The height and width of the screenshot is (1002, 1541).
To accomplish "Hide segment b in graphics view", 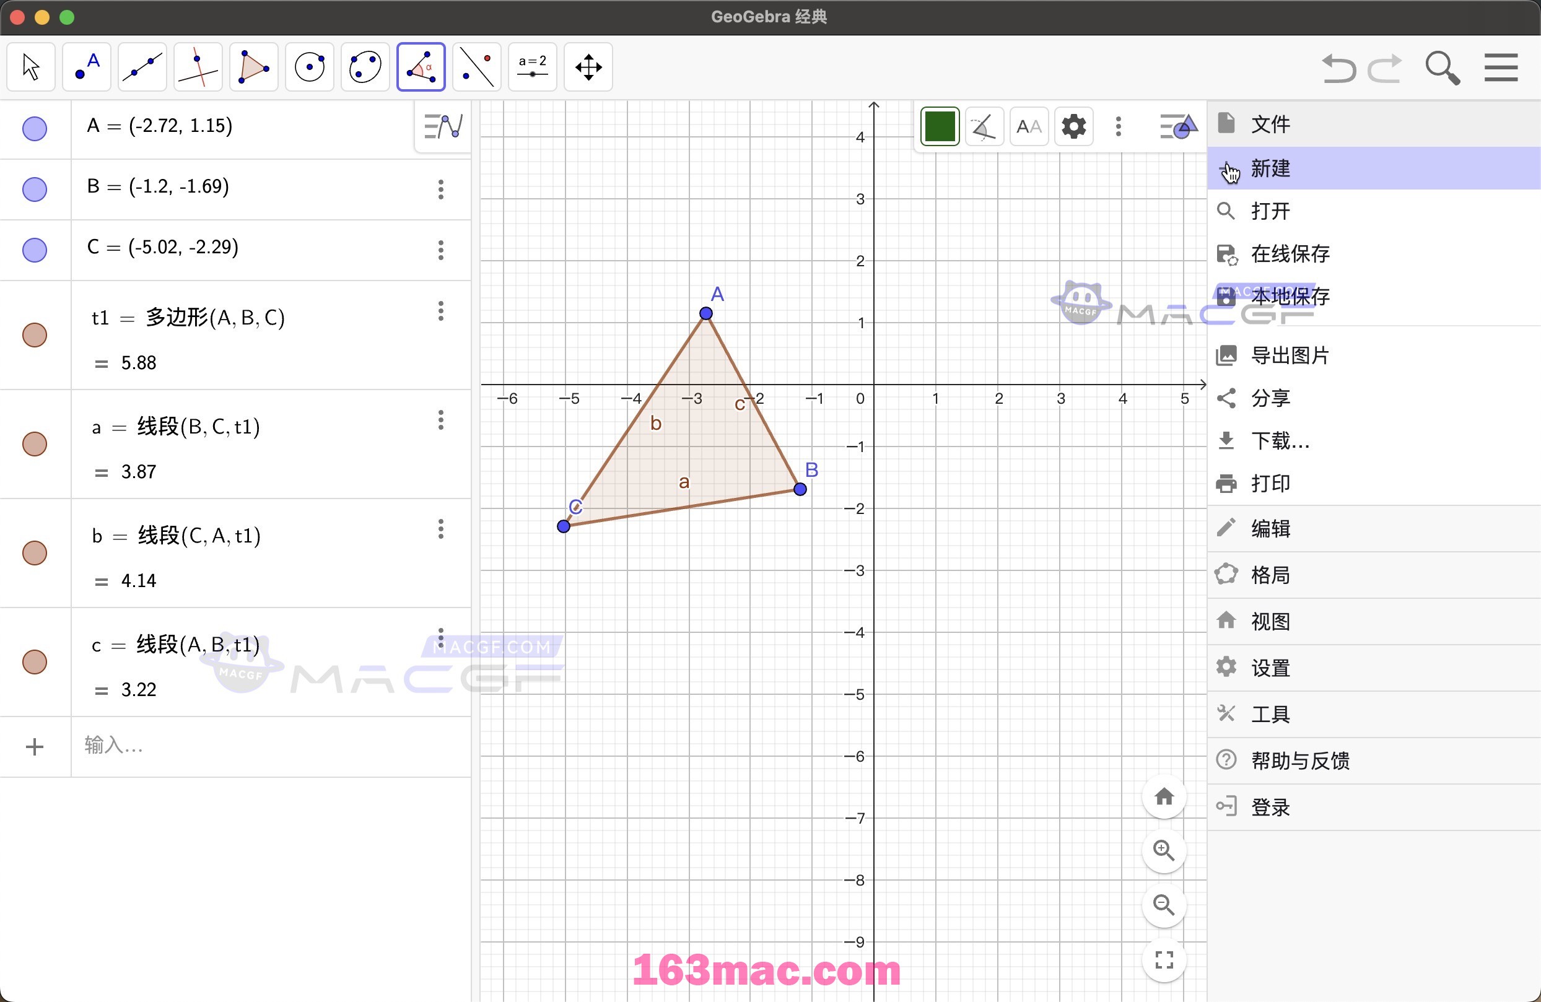I will tap(34, 553).
